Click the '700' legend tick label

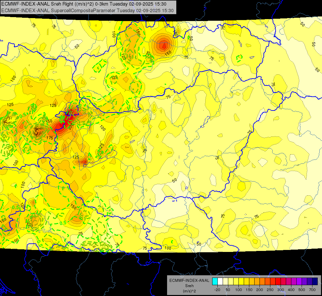pos(312,290)
